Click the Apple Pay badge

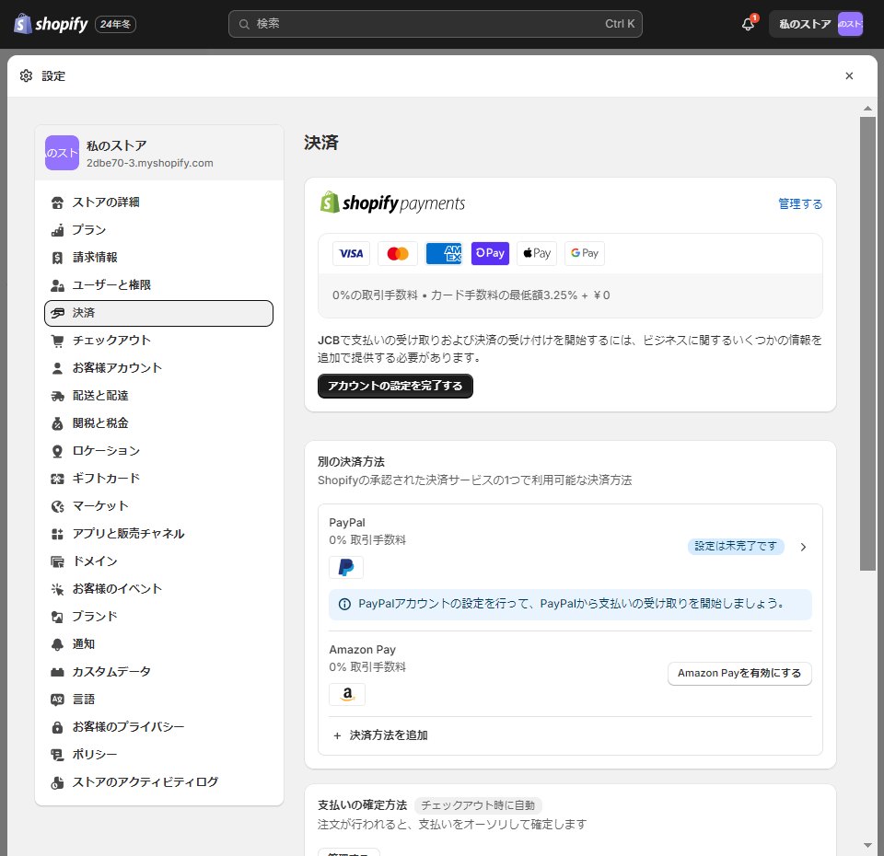[x=537, y=254]
